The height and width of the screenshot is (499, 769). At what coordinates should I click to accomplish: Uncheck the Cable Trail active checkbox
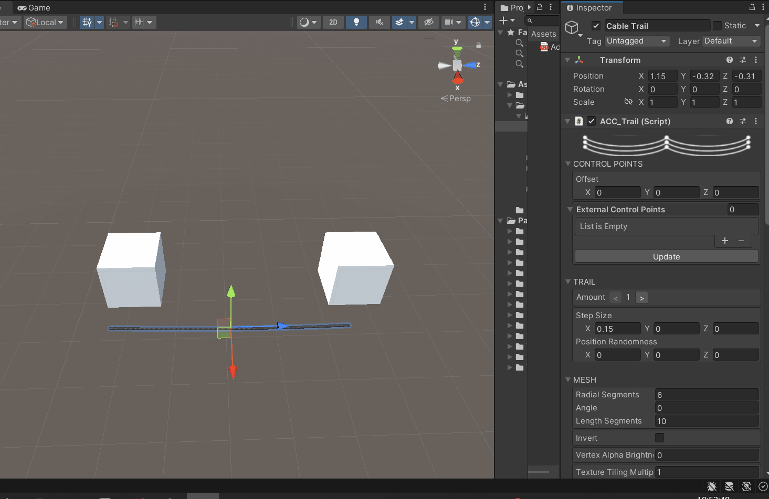click(596, 26)
